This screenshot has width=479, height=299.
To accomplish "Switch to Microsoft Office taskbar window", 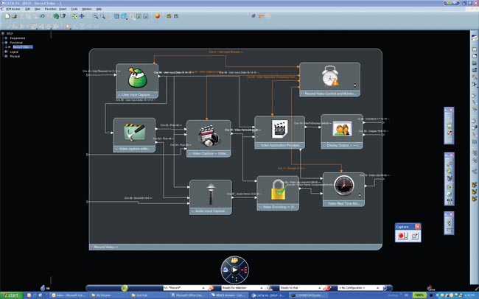I will (189, 295).
